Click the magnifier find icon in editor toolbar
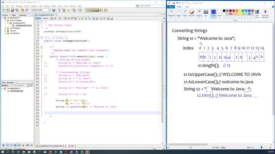 click(x=65, y=18)
